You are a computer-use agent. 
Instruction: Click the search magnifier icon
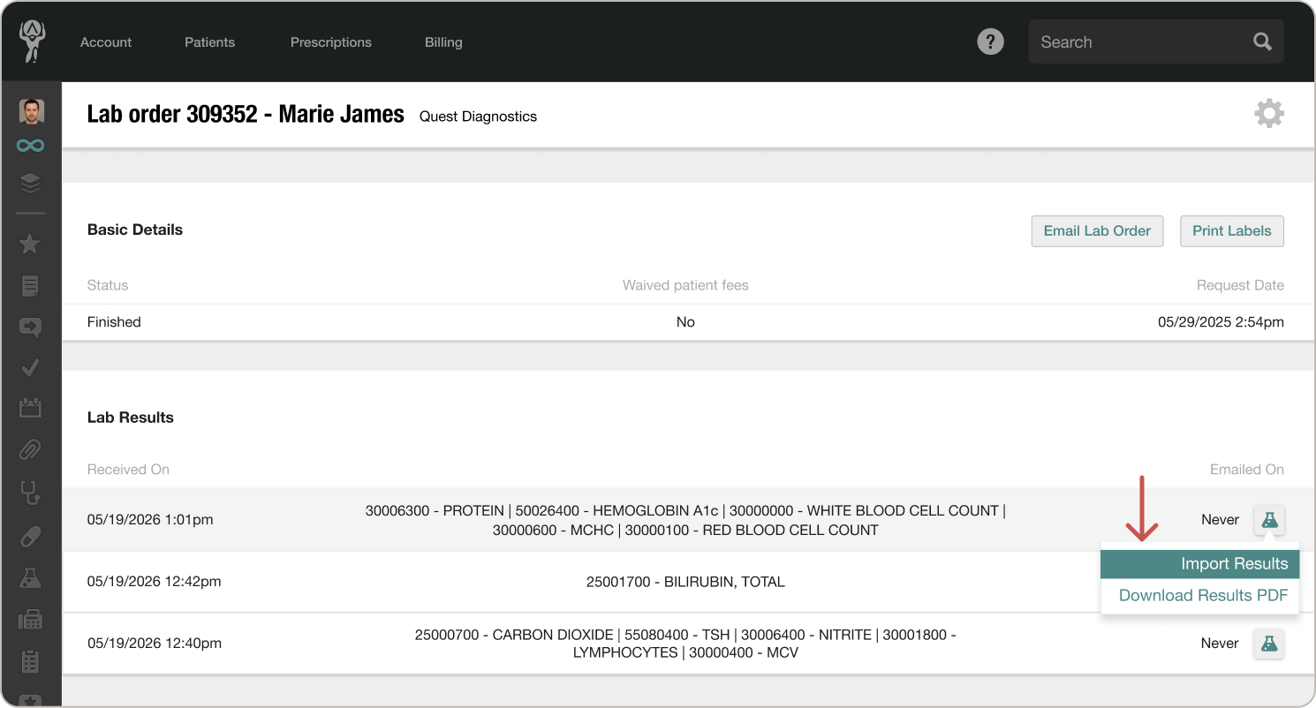[1262, 41]
